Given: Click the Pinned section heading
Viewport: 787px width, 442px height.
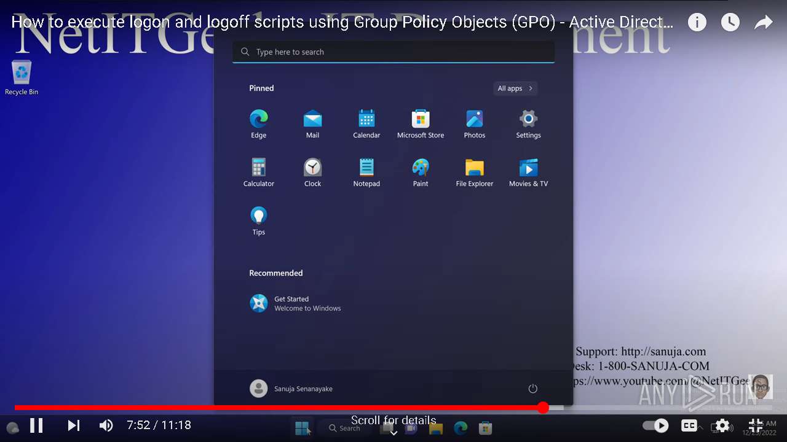Looking at the screenshot, I should tap(261, 88).
